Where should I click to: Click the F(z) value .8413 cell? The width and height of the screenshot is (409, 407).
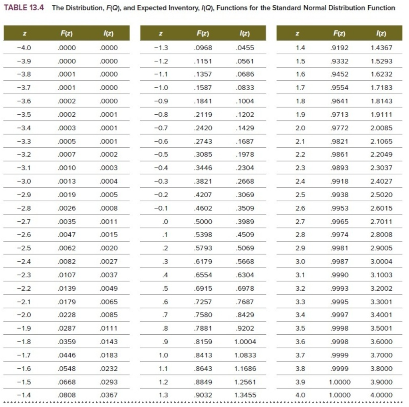(x=203, y=355)
